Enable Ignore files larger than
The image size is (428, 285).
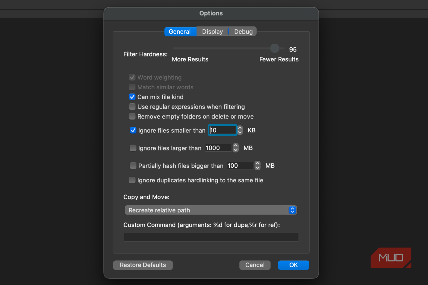[133, 148]
